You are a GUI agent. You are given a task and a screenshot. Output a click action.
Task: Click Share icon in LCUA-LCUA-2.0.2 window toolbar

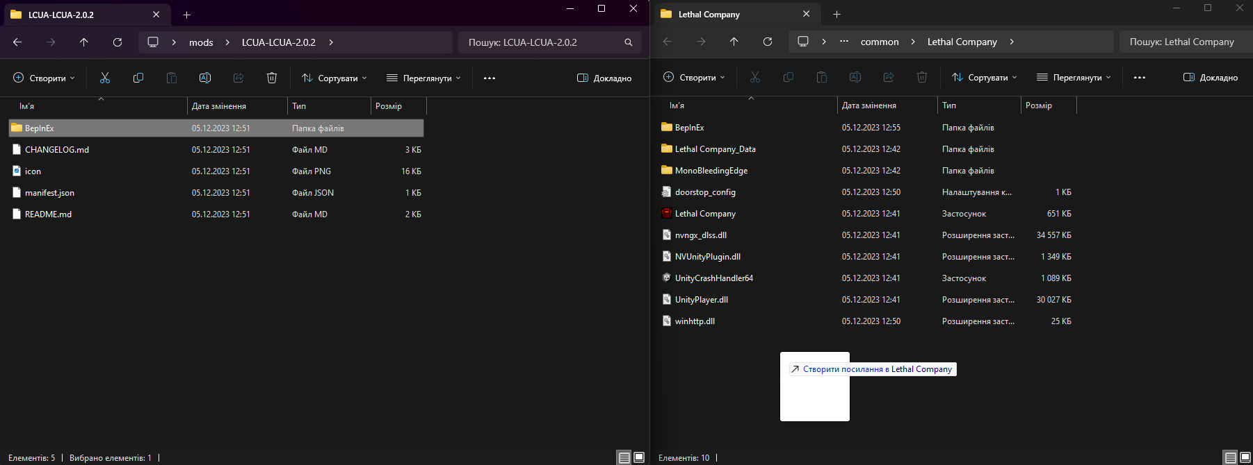click(x=239, y=78)
